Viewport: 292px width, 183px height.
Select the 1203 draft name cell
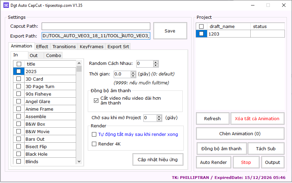[x=229, y=34]
